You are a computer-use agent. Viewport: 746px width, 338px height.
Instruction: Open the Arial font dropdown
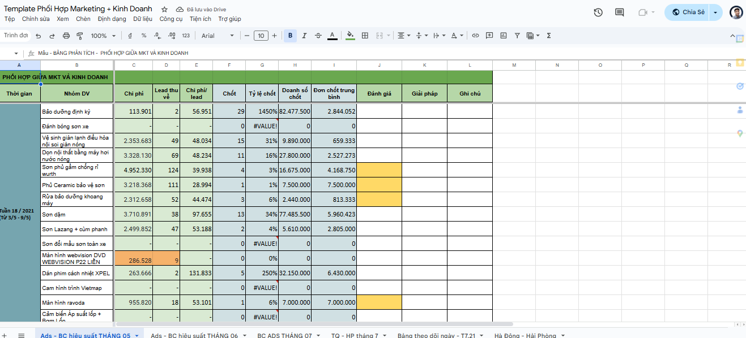point(218,36)
